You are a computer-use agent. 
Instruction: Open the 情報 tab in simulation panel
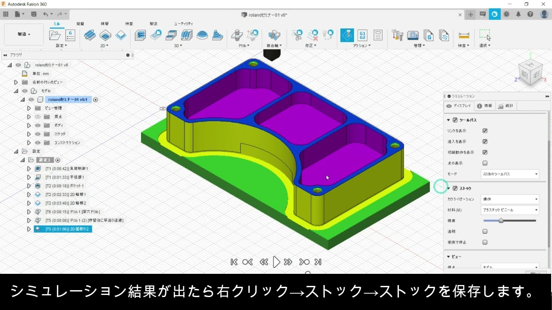[484, 105]
